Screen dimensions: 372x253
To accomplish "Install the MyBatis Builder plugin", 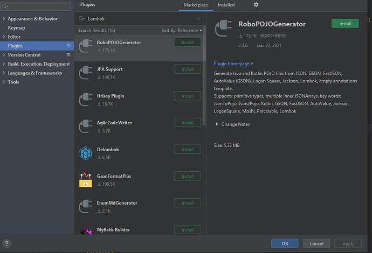I will pyautogui.click(x=188, y=230).
